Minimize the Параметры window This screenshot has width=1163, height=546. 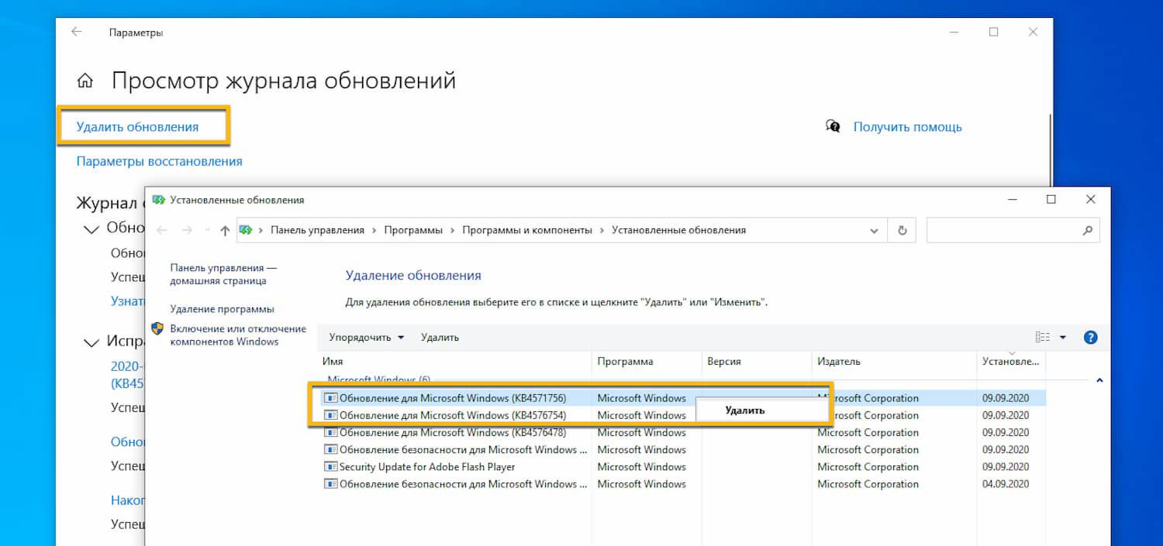point(954,32)
